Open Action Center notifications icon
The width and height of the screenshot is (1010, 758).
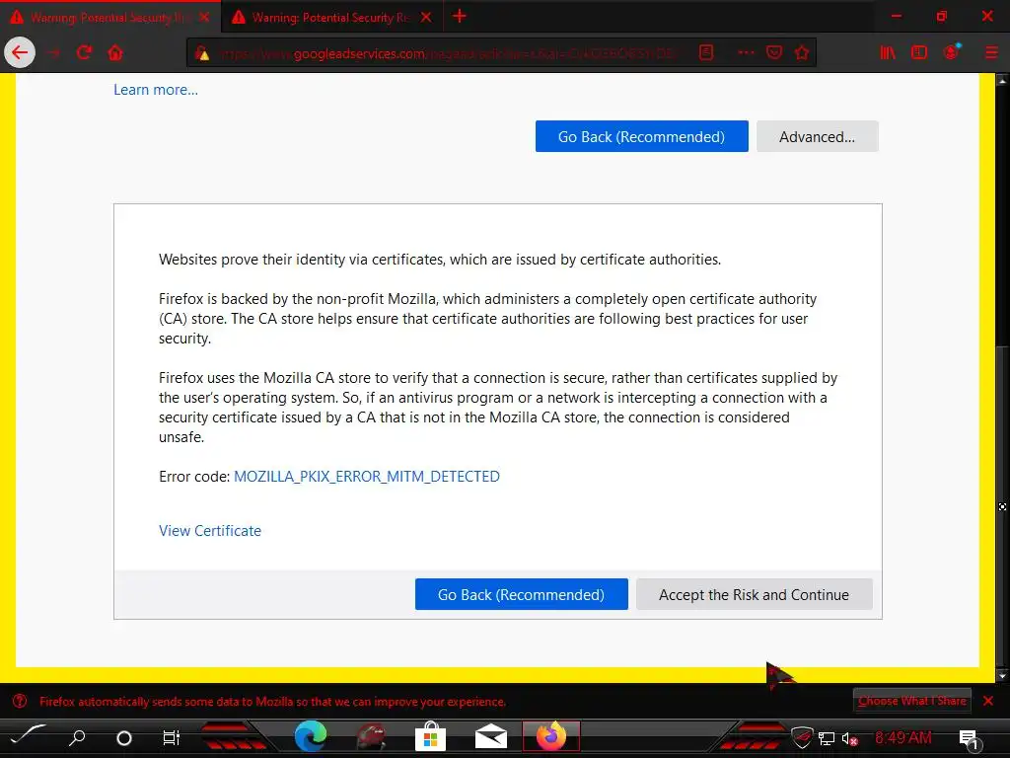[x=969, y=739]
